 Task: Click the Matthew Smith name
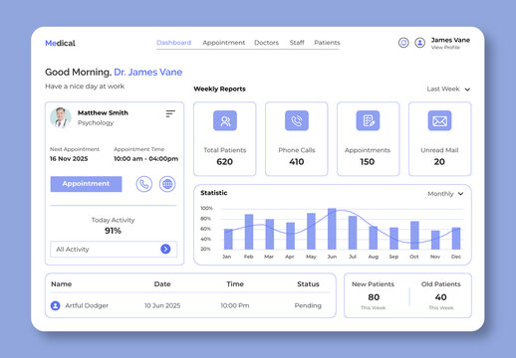coord(103,112)
